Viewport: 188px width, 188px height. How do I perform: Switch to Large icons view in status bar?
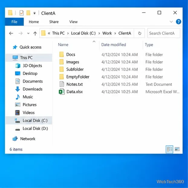coord(177,149)
